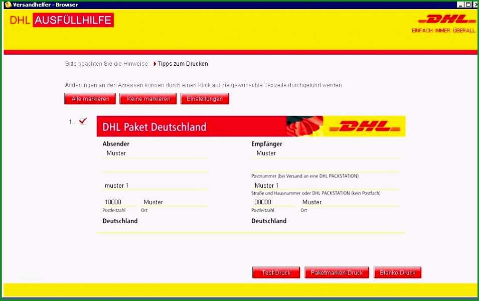Toggle the checkbox for label number 1

(83, 121)
